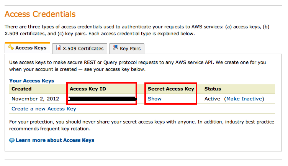
Task: Click the Access Credentials page title
Action: [40, 14]
